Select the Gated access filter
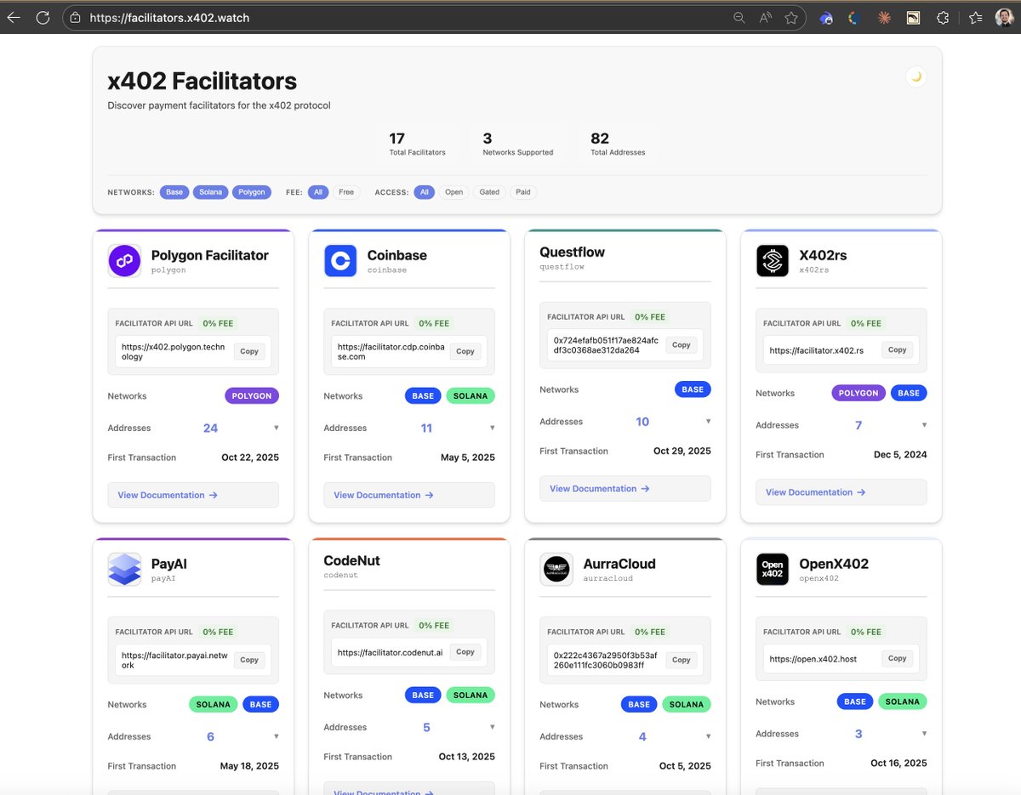Image resolution: width=1021 pixels, height=795 pixels. (x=489, y=192)
